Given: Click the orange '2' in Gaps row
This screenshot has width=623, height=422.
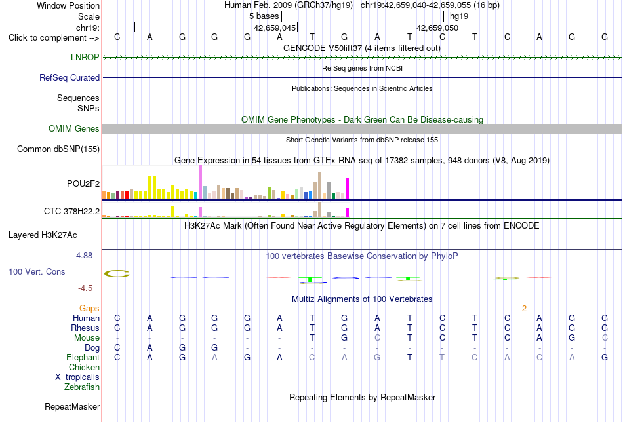Looking at the screenshot, I should coord(524,309).
